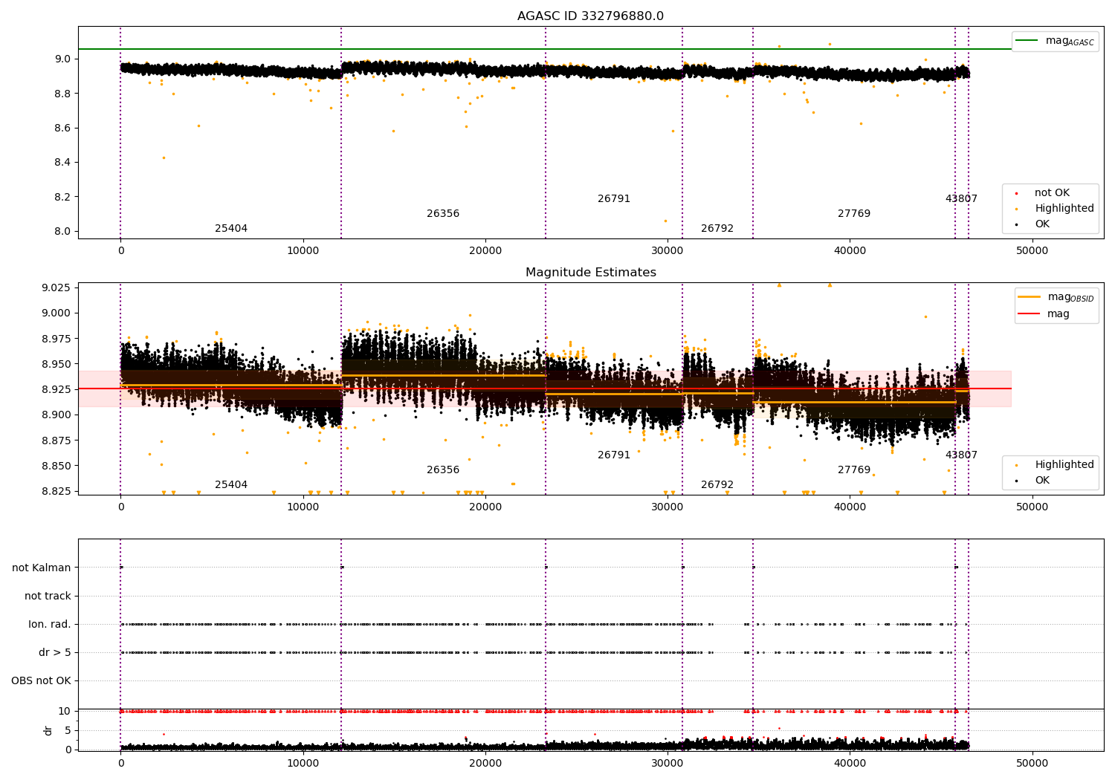Click the y-tick '10' on the dr axis
1115x780 pixels.
click(x=65, y=712)
